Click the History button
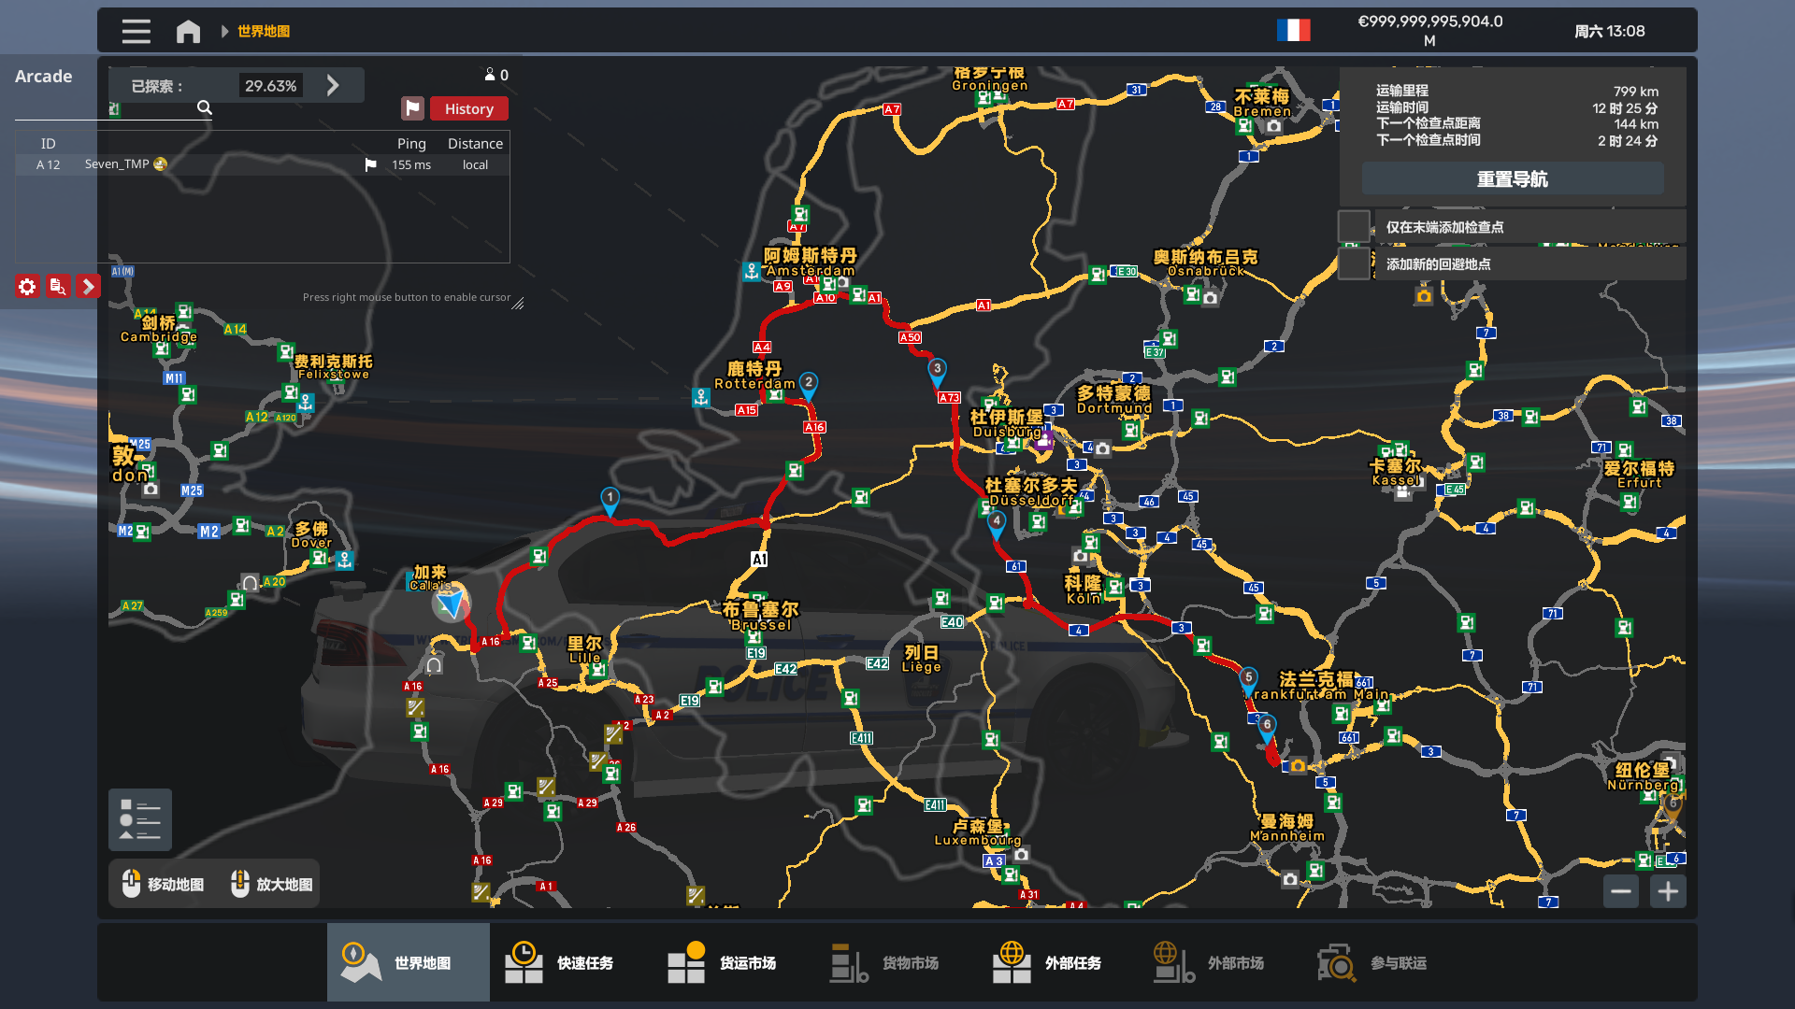This screenshot has height=1009, width=1795. pos(469,108)
